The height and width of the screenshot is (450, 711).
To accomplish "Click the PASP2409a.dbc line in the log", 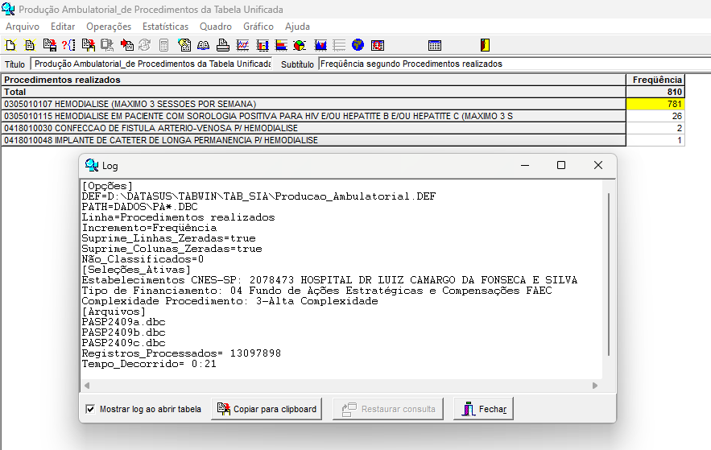I will [123, 322].
